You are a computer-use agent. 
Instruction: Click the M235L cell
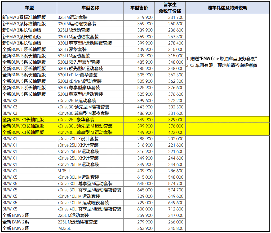pyautogui.click(x=90, y=228)
